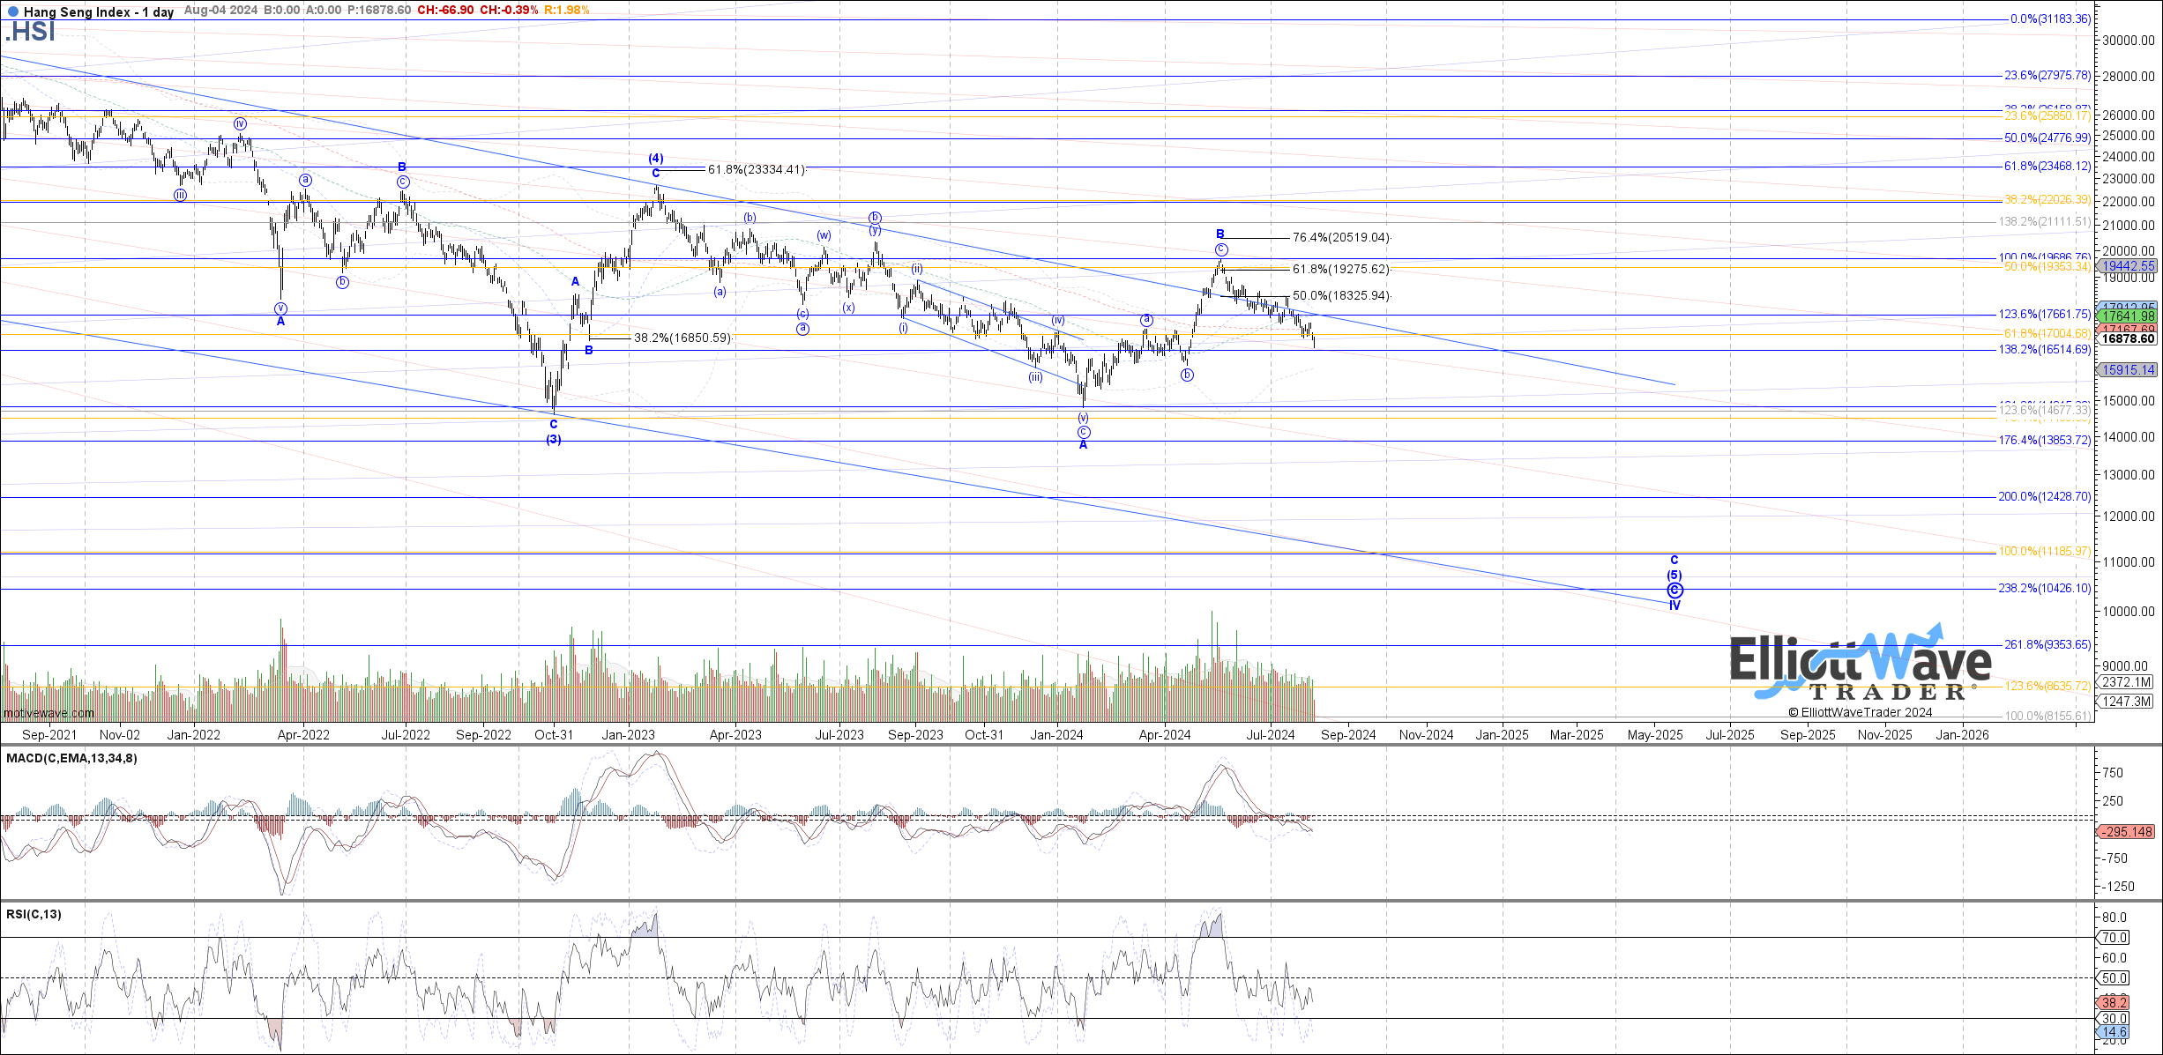Open the MACD(C,EMA,13,34,8) study label

(71, 758)
